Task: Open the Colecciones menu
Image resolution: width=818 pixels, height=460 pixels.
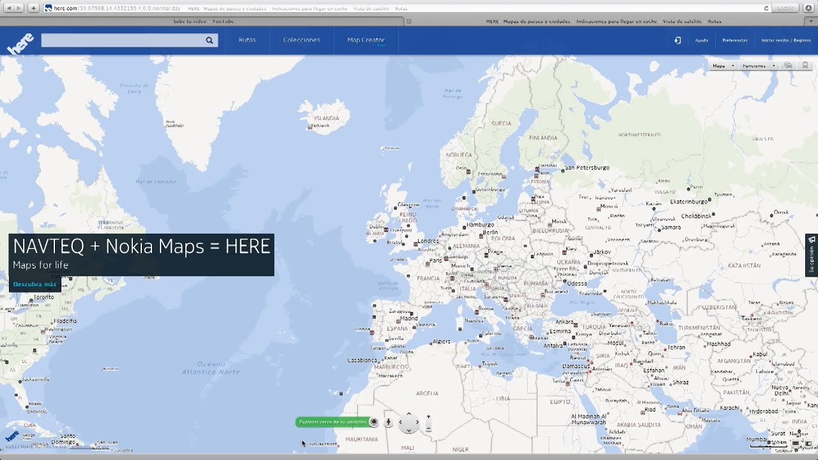Action: (302, 40)
